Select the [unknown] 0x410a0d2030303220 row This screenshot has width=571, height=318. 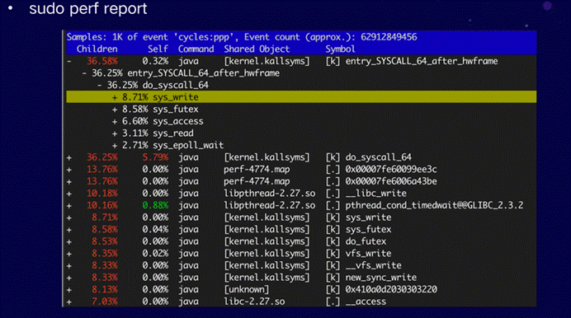301,289
